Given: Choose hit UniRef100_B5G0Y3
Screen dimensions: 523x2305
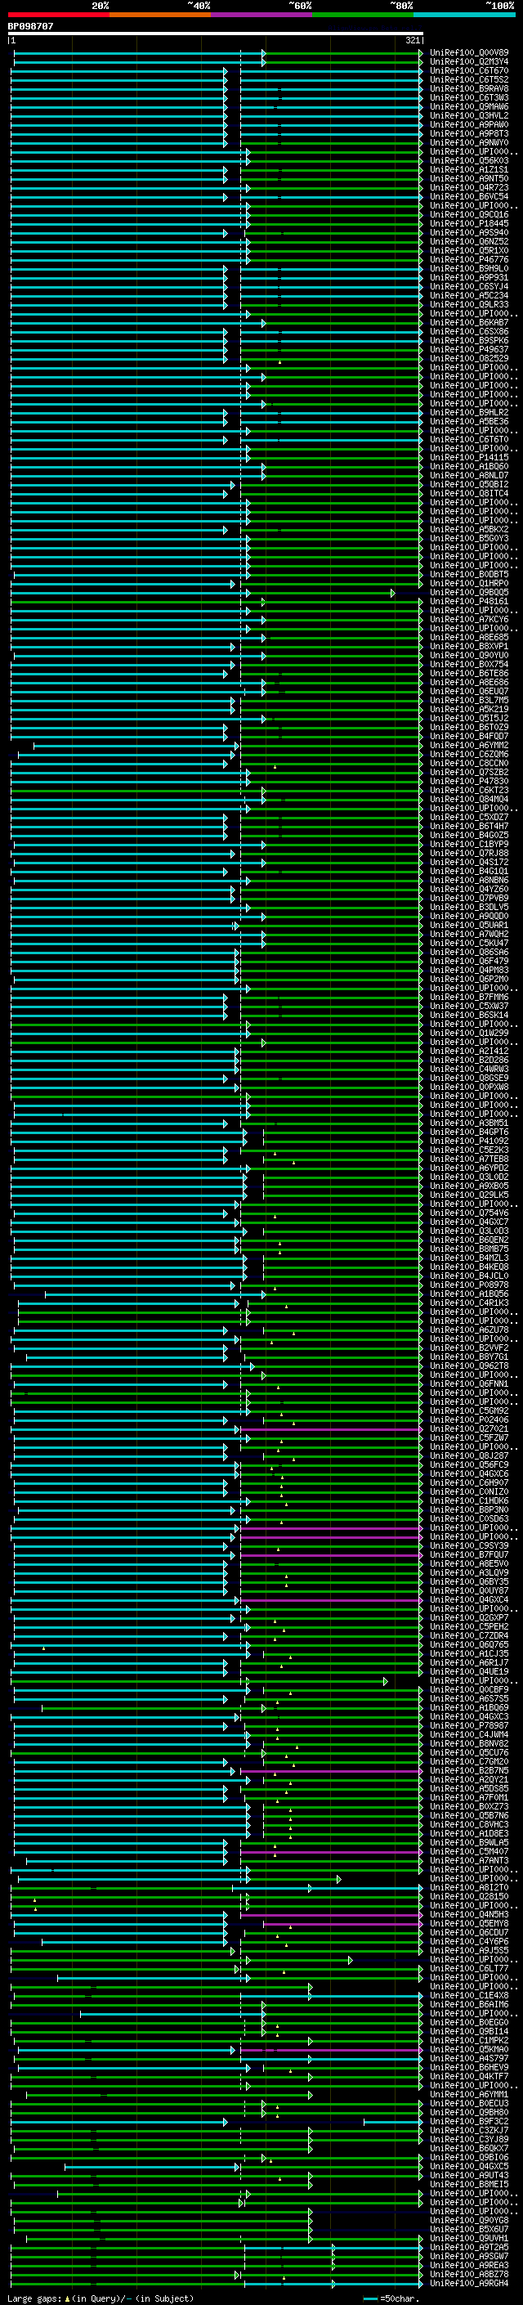Looking at the screenshot, I should [x=469, y=539].
